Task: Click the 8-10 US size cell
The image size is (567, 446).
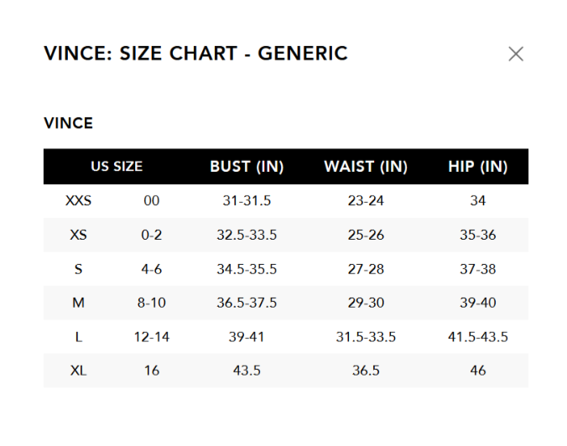Action: [x=151, y=303]
